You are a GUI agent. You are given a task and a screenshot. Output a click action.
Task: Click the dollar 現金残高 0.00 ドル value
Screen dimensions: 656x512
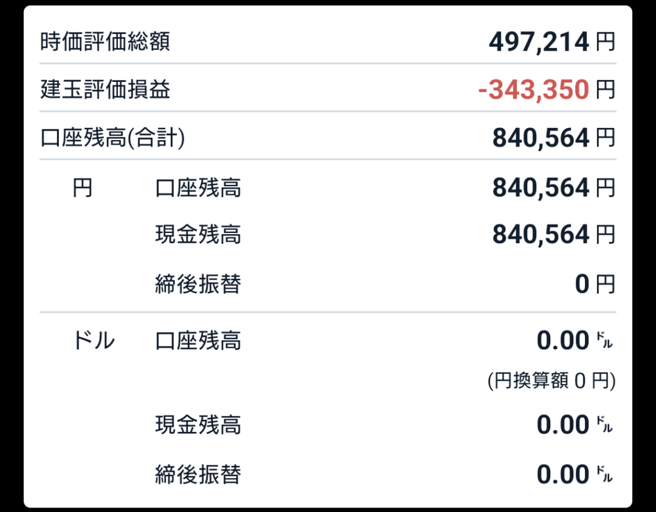[575, 425]
